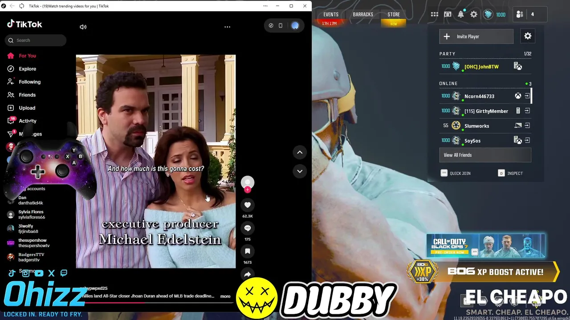Bookmark the TikTok video
The image size is (570, 320).
coord(248,251)
